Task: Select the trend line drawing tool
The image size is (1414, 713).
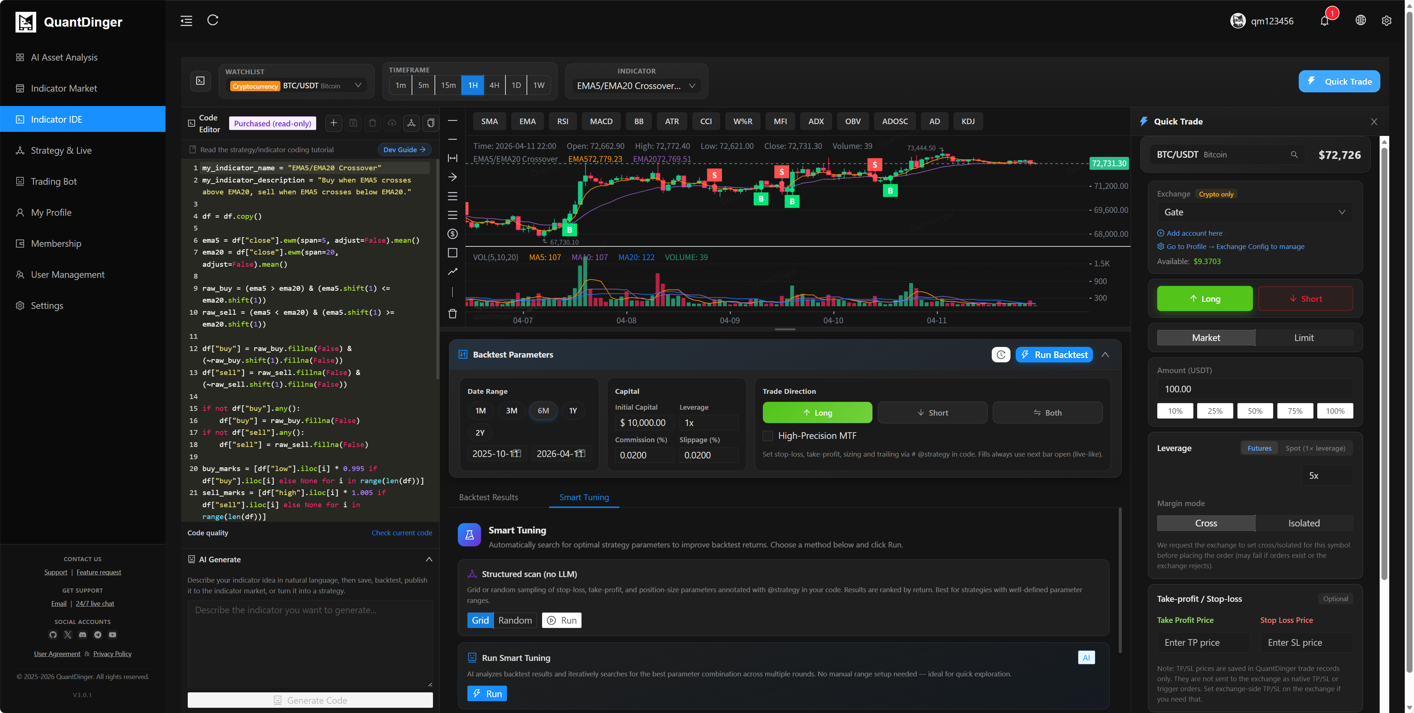Action: [x=452, y=272]
